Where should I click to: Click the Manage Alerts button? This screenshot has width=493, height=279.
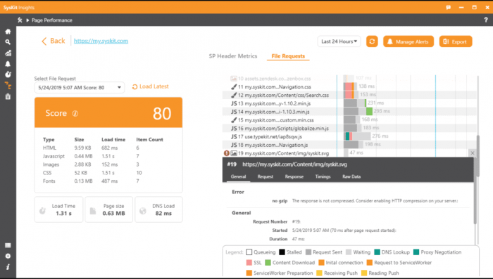[x=408, y=41]
